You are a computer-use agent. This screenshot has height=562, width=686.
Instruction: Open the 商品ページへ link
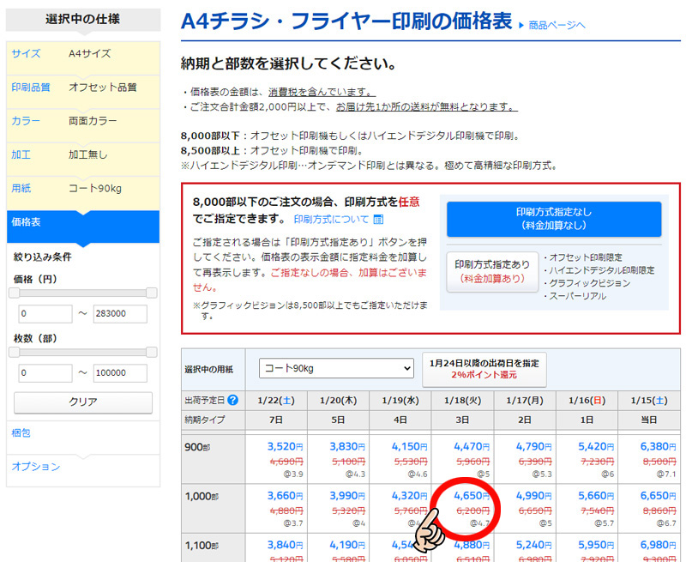click(x=557, y=25)
